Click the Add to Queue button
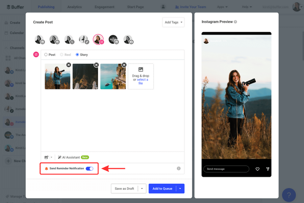The image size is (304, 203). tap(162, 189)
